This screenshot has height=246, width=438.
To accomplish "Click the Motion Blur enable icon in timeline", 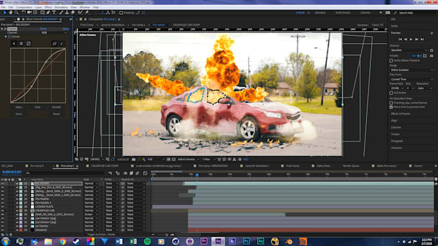I will (137, 173).
